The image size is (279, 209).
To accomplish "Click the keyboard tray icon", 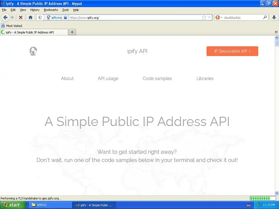I will [x=248, y=205].
